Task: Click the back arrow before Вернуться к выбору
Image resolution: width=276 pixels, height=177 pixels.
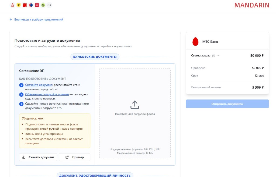Action: 11,19
